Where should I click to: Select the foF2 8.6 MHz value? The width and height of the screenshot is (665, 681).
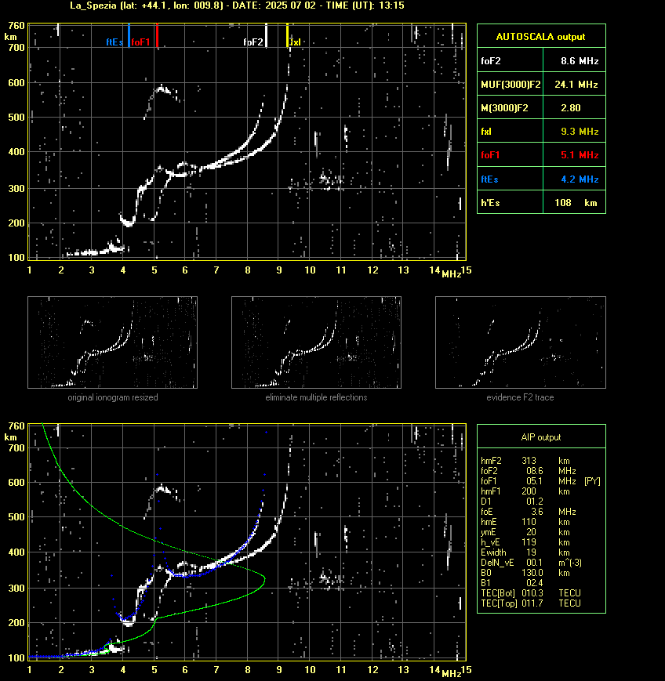[580, 61]
